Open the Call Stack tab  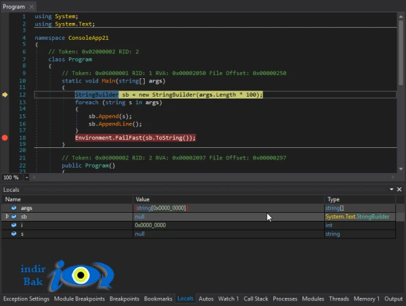(256, 299)
